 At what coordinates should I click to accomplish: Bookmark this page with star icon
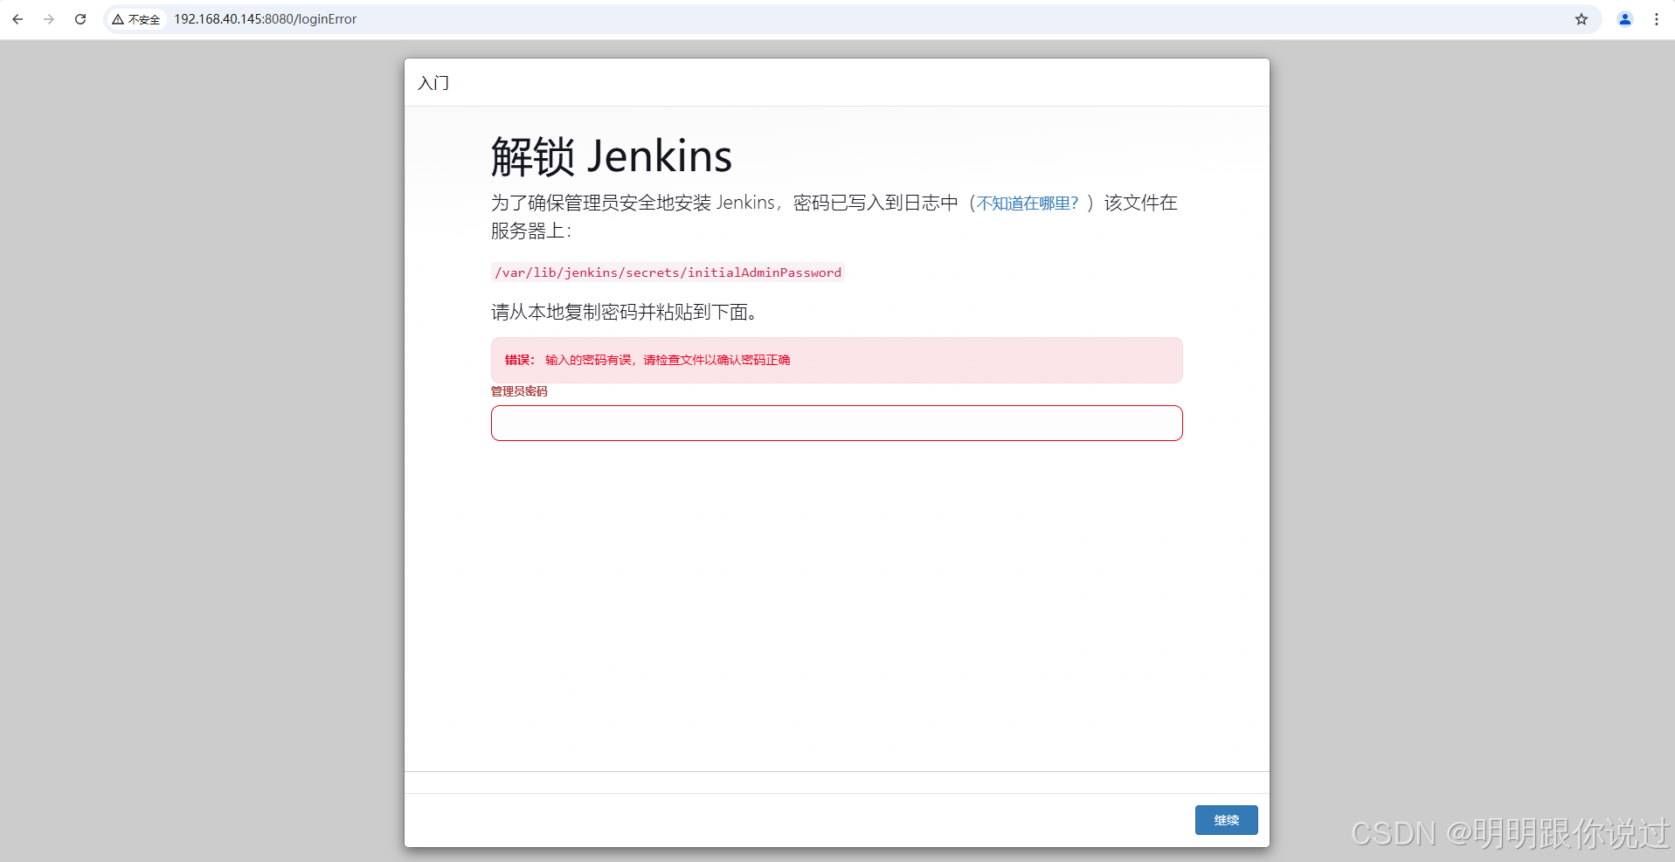[x=1582, y=19]
